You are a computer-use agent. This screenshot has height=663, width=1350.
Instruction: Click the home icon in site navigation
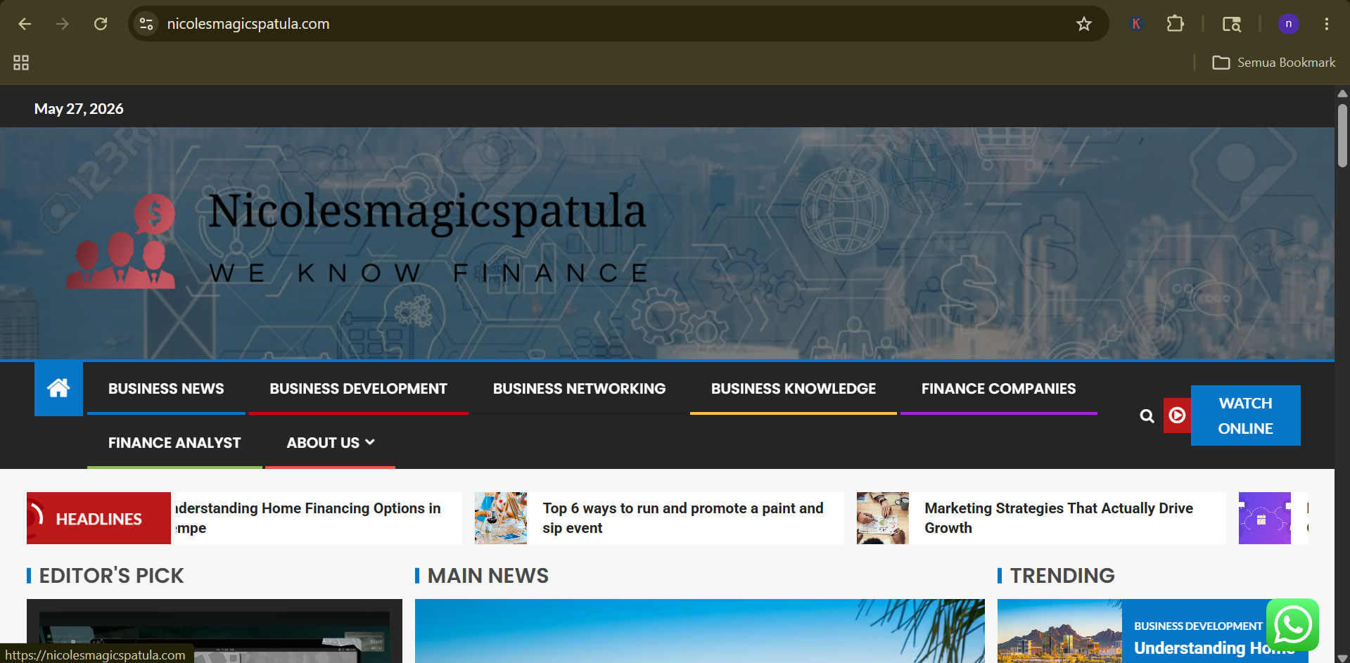pyautogui.click(x=58, y=388)
